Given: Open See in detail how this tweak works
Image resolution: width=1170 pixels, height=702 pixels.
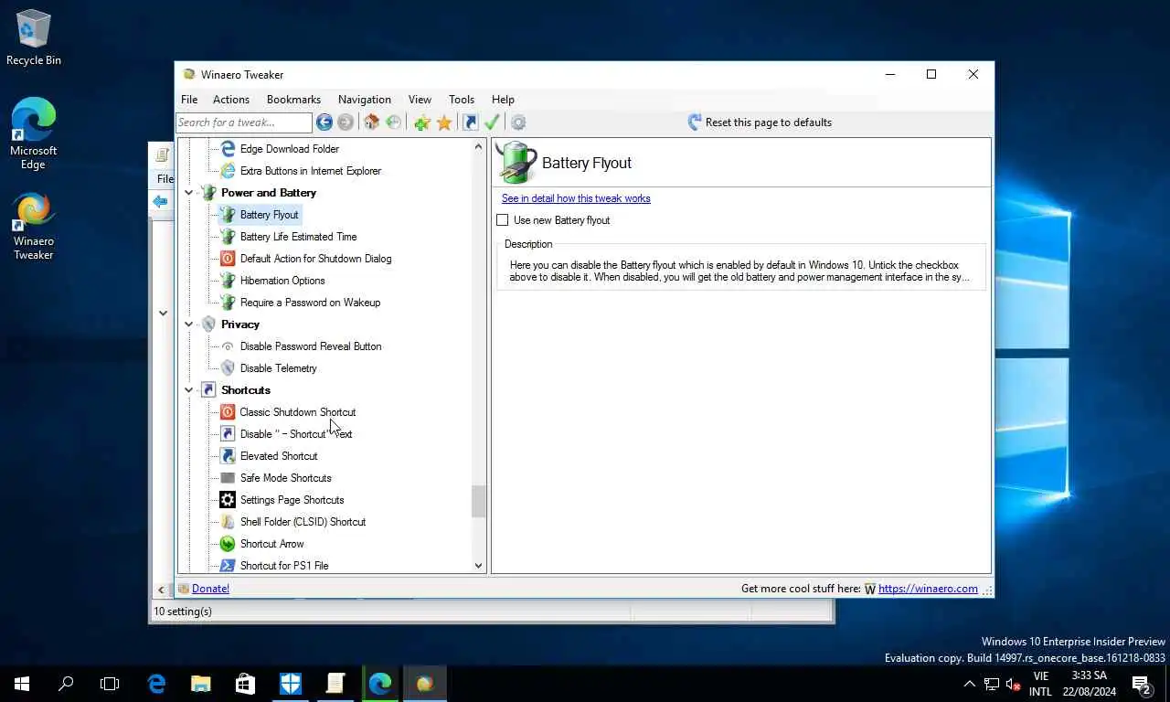Looking at the screenshot, I should click(576, 198).
